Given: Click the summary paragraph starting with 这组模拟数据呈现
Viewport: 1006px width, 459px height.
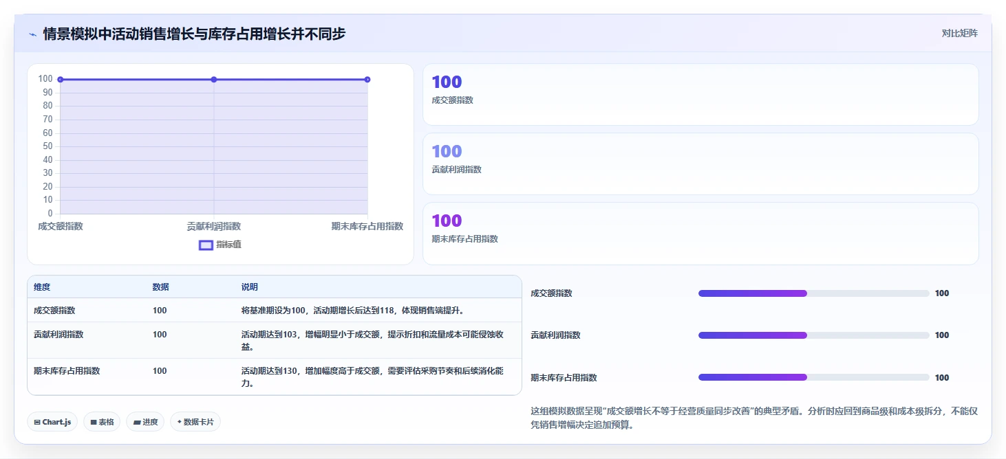Looking at the screenshot, I should tap(754, 418).
